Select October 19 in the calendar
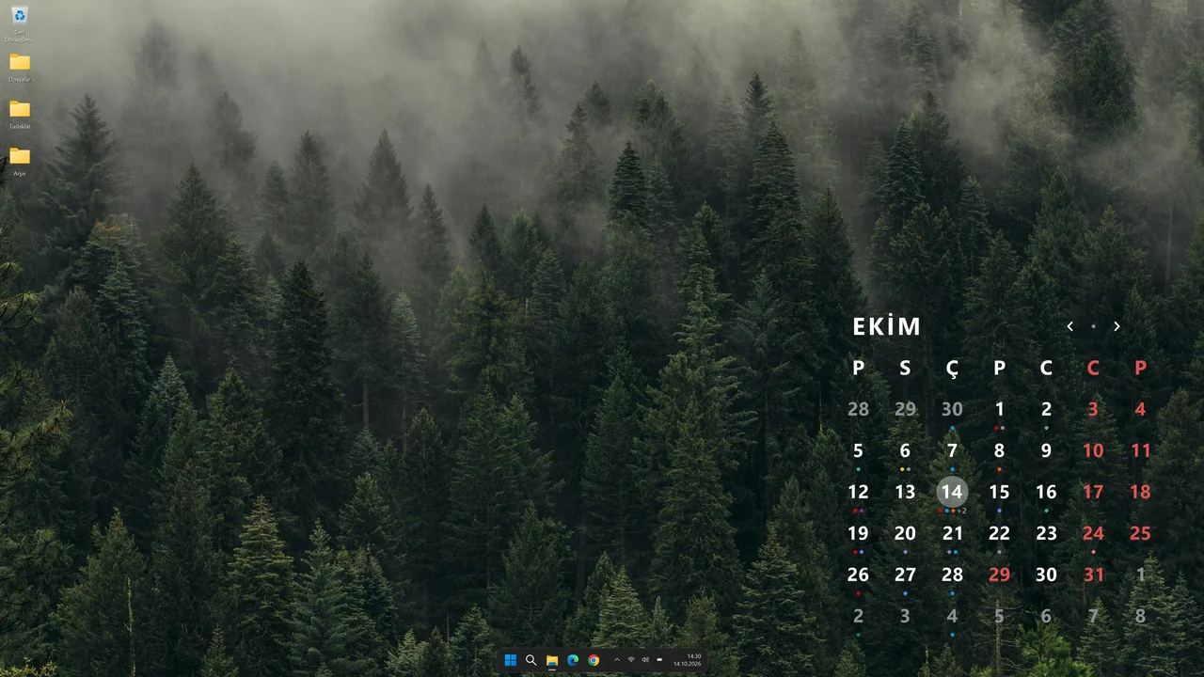1204x677 pixels. (858, 533)
